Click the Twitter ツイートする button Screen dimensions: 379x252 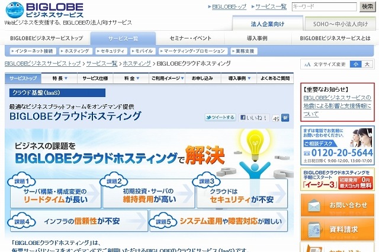click(220, 118)
